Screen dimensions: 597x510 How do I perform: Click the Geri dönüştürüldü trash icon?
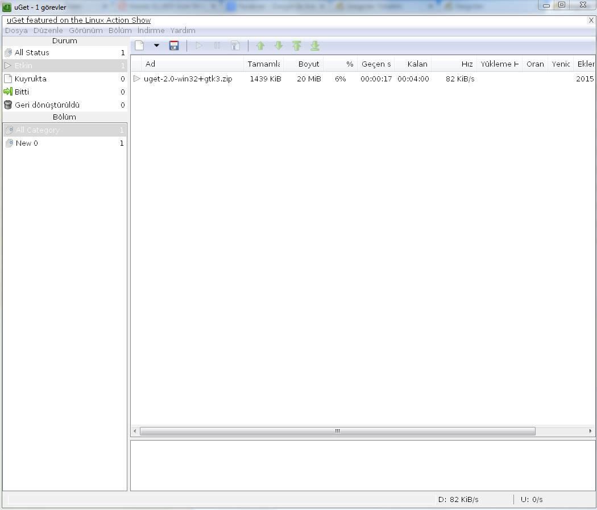point(8,105)
